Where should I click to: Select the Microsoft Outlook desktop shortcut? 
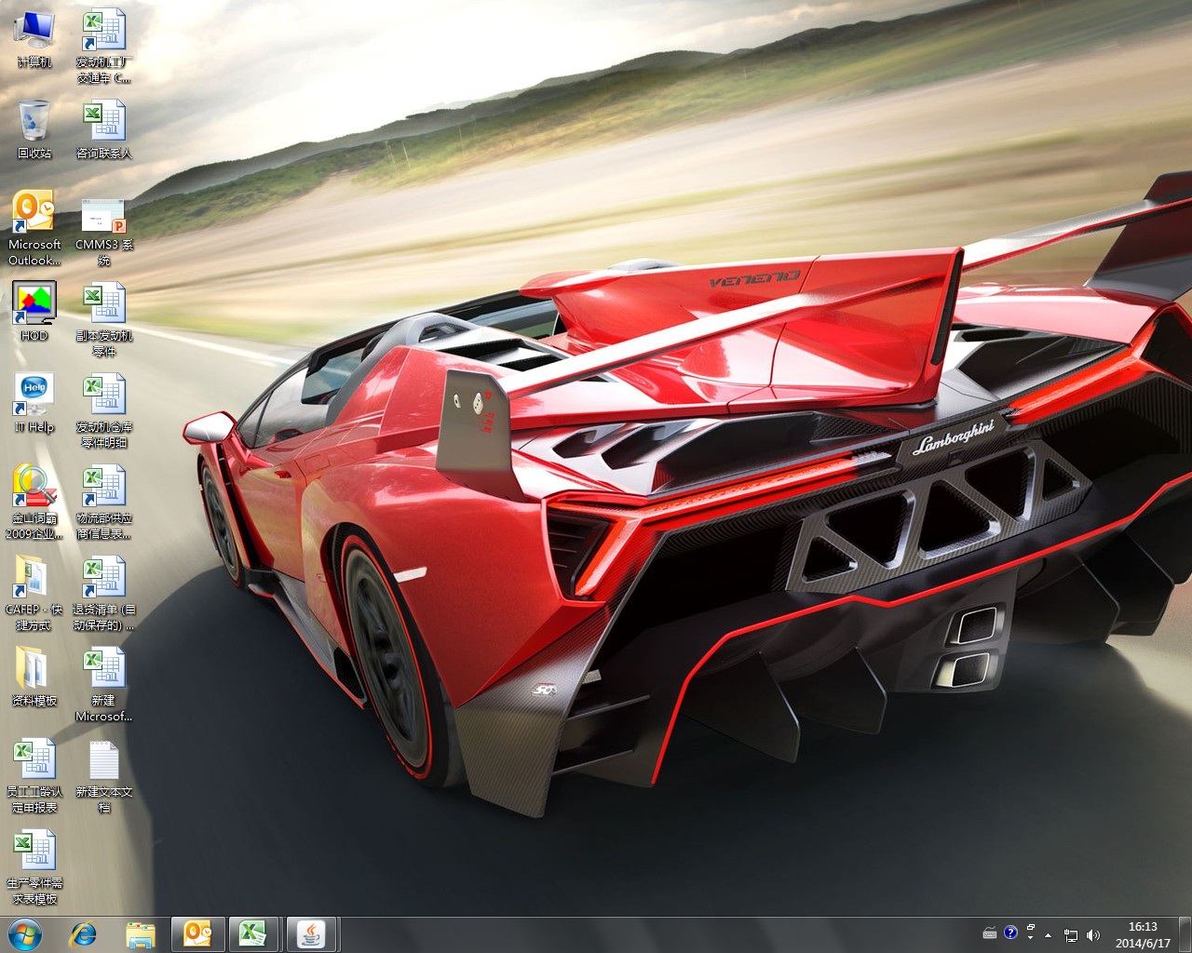[x=34, y=228]
